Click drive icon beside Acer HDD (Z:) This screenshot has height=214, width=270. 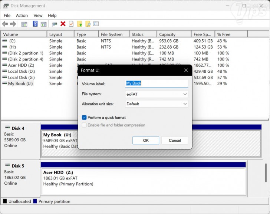[x=5, y=65]
